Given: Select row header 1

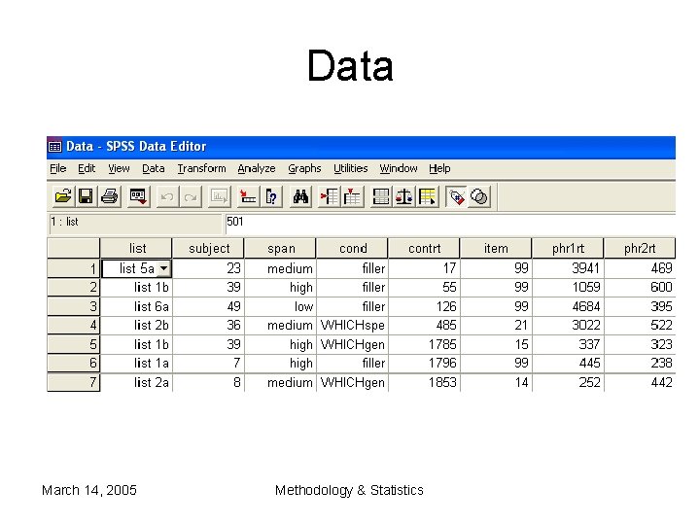Looking at the screenshot, I should (x=74, y=268).
